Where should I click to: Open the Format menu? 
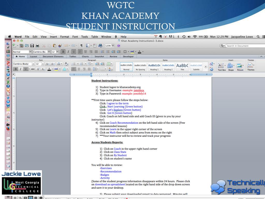64,37
